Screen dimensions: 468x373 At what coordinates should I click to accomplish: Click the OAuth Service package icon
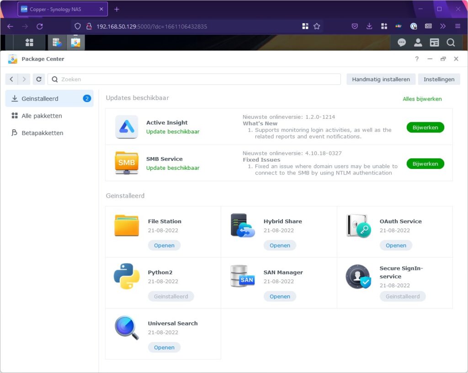pyautogui.click(x=358, y=226)
